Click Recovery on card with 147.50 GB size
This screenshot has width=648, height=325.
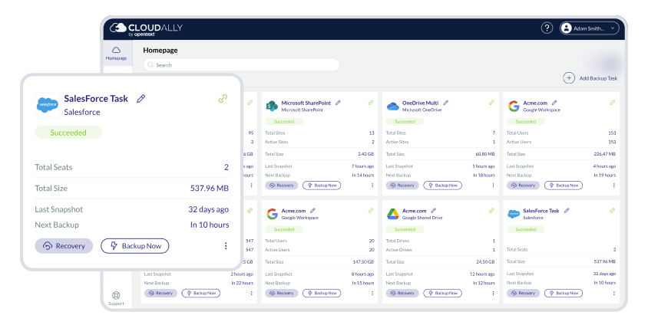click(282, 294)
